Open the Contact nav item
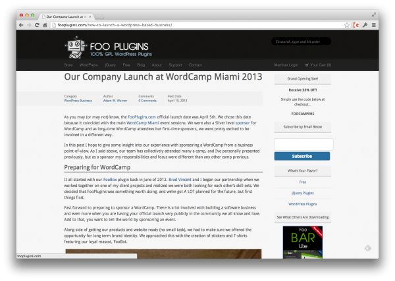The height and width of the screenshot is (281, 395). coord(196,65)
